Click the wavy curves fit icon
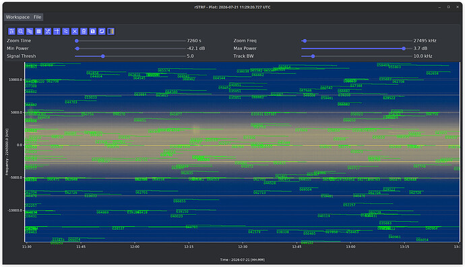 pyautogui.click(x=66, y=32)
